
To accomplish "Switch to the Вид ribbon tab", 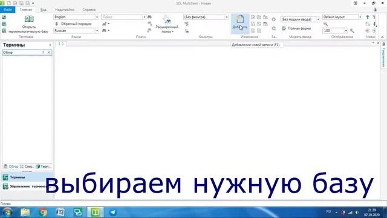I will pos(43,10).
